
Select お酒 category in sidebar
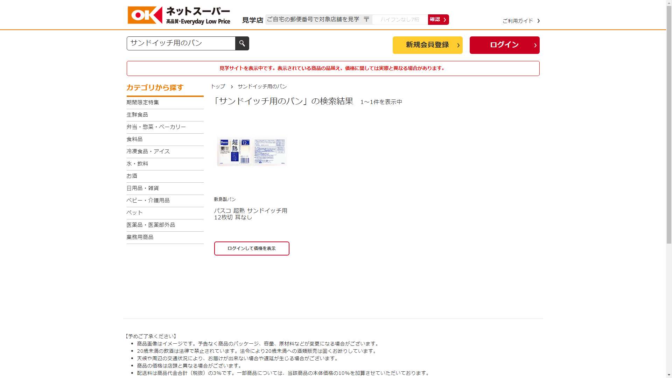coord(132,176)
